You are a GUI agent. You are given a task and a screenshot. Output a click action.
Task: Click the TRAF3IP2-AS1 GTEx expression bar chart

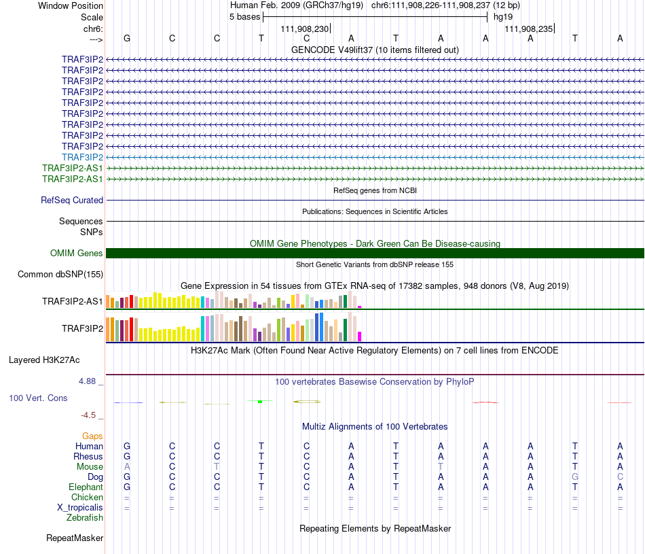click(x=234, y=300)
